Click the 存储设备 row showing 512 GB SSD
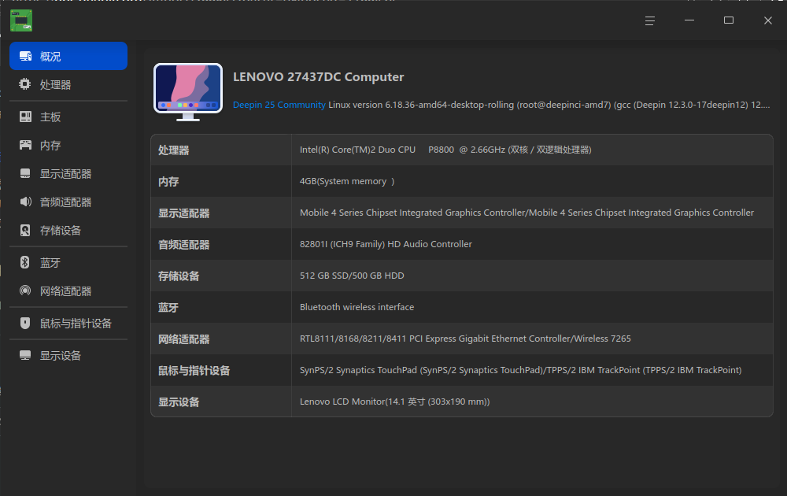 [x=462, y=276]
